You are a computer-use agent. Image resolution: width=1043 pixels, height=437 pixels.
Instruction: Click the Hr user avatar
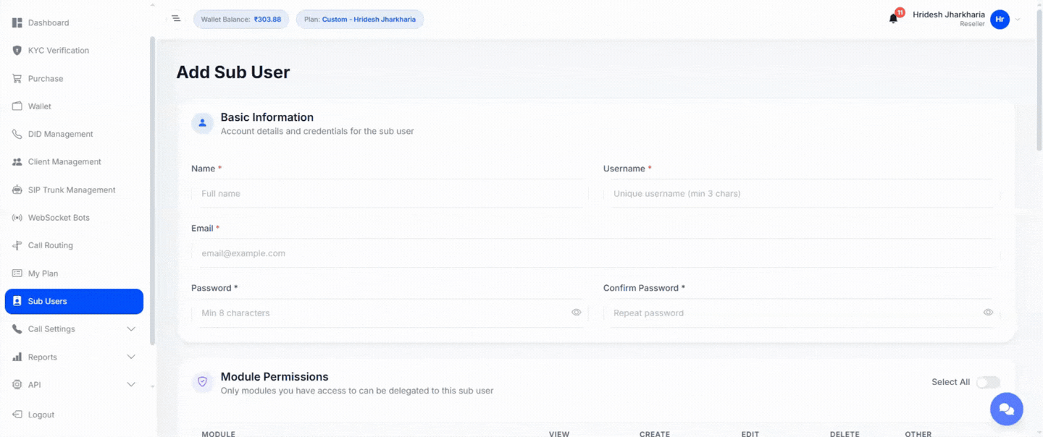coord(1000,20)
